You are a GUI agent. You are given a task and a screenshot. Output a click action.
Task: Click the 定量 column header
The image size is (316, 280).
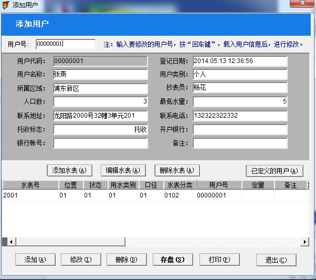(x=258, y=185)
